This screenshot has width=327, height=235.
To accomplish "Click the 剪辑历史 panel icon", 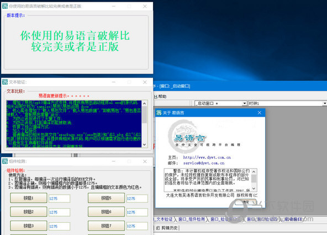I will (158, 228).
